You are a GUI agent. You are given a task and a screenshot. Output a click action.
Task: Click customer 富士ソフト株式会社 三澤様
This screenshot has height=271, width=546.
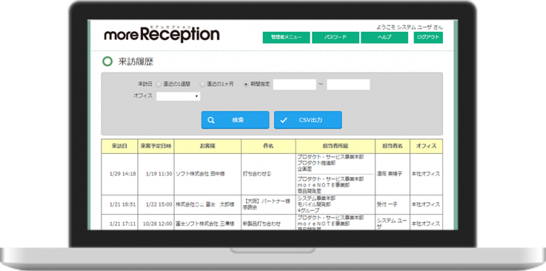click(x=205, y=224)
